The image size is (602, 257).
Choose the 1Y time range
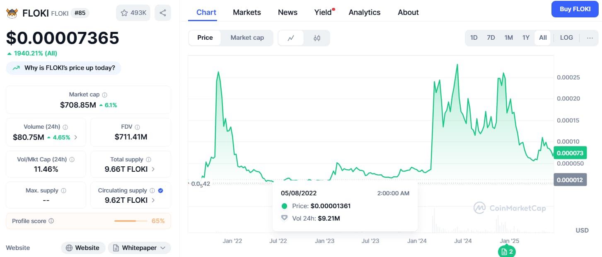click(526, 38)
